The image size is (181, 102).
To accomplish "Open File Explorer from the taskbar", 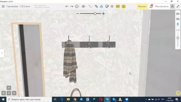I will pos(68,99).
